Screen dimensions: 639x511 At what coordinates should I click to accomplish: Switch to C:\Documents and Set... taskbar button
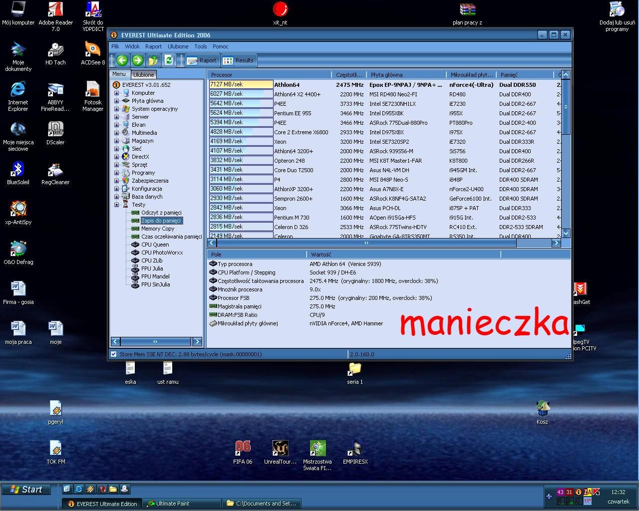click(262, 504)
